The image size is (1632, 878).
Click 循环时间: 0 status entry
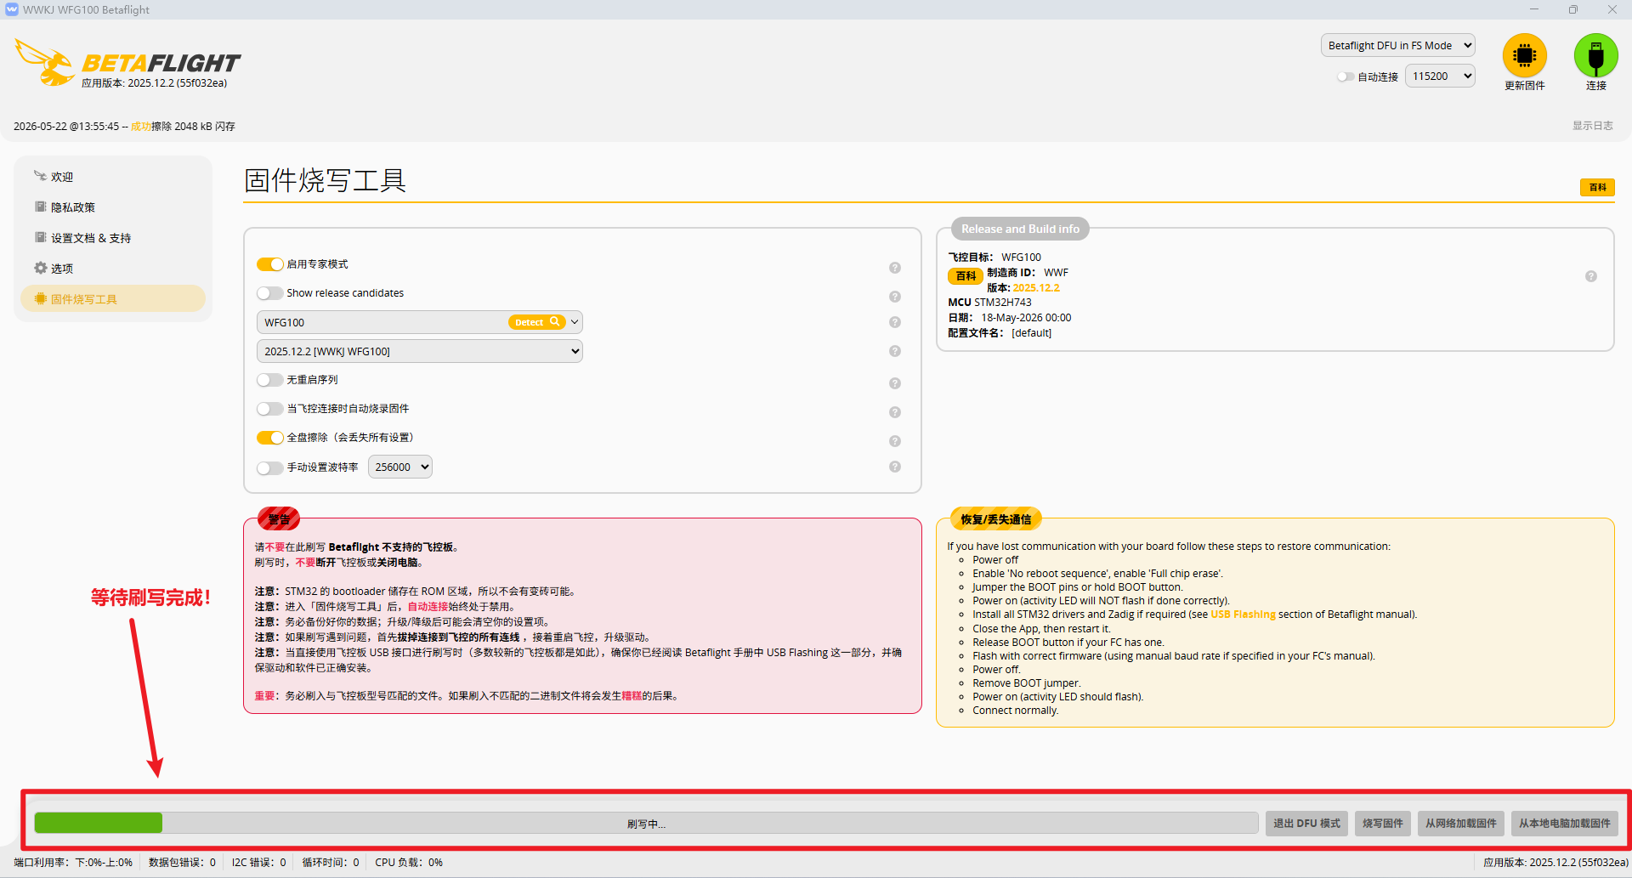point(331,862)
